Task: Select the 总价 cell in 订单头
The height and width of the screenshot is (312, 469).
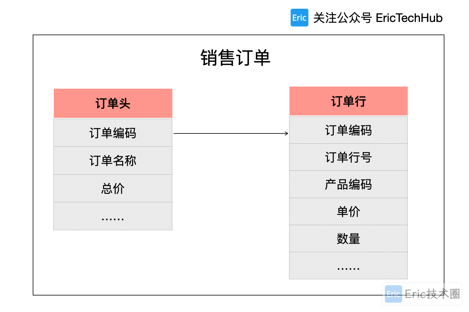Action: coord(113,188)
